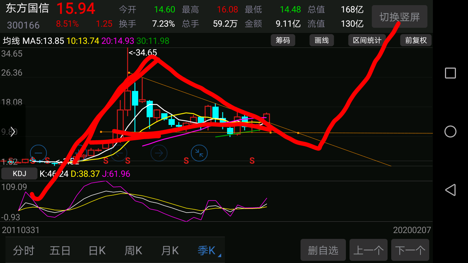Activate the 画线 drawing tool
Viewport: 468px width, 263px height.
click(322, 40)
